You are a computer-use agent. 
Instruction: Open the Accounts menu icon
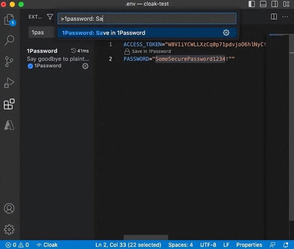tap(9, 208)
